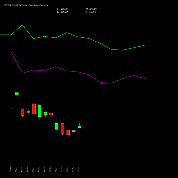Click the 12 Jun date axis label
The height and width of the screenshot is (178, 178).
(x=62, y=169)
